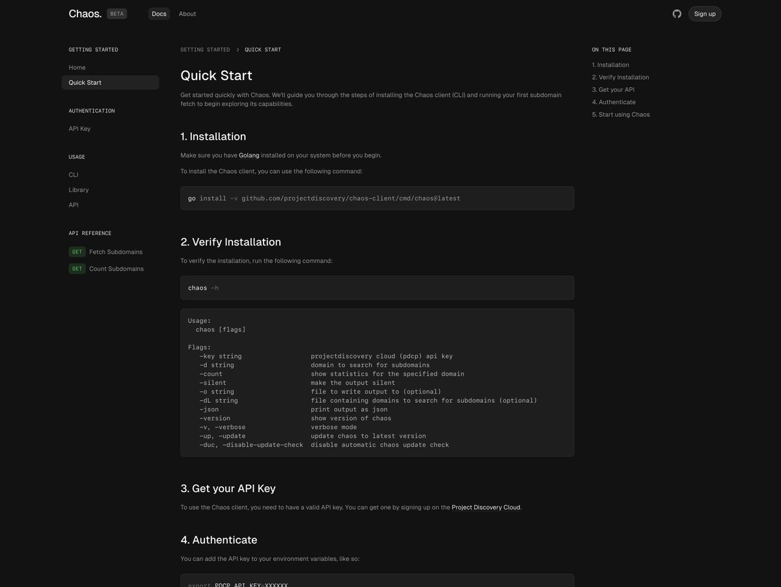Click the -o string flag line
Screen dimensions: 781x587
pos(320,392)
